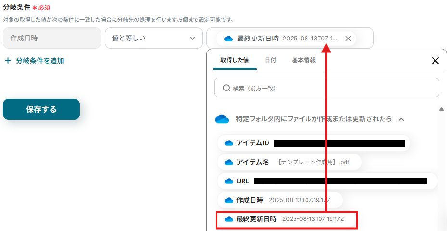447x231 pixels.
Task: Select the 最終更新日時 chip in the list
Action: pyautogui.click(x=287, y=219)
